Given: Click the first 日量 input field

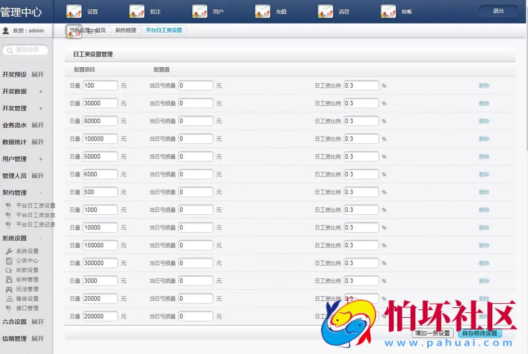Looking at the screenshot, I should click(100, 85).
